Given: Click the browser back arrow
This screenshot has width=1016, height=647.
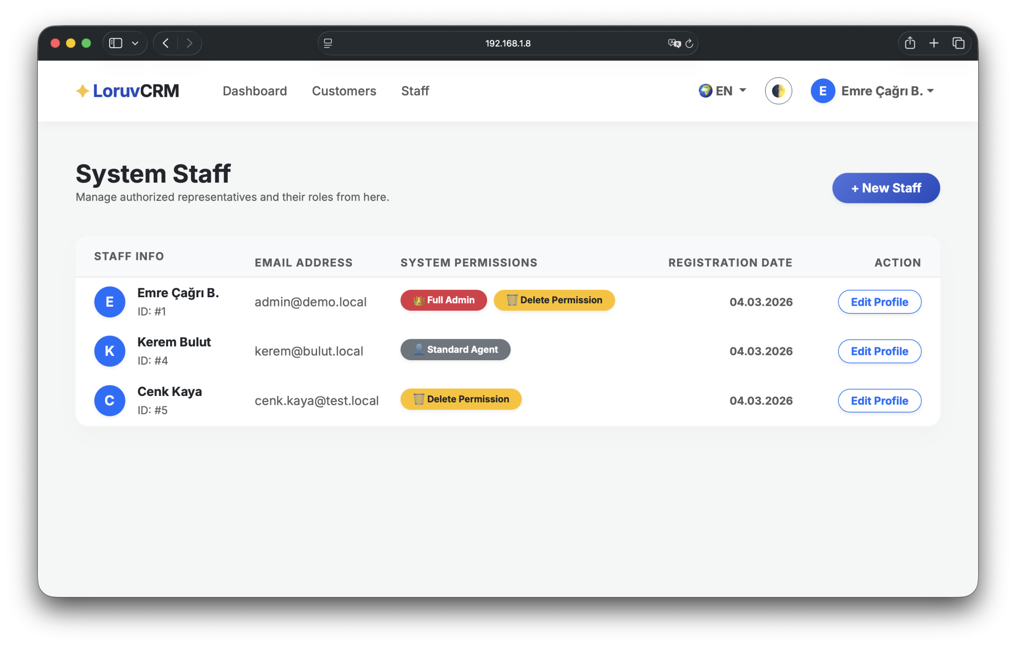Looking at the screenshot, I should pyautogui.click(x=166, y=43).
